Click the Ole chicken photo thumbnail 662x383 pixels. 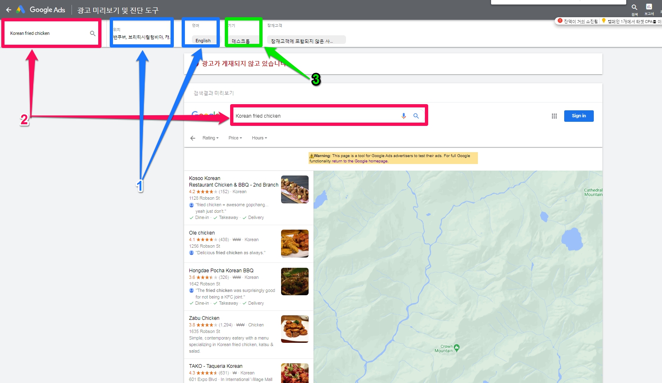click(295, 244)
